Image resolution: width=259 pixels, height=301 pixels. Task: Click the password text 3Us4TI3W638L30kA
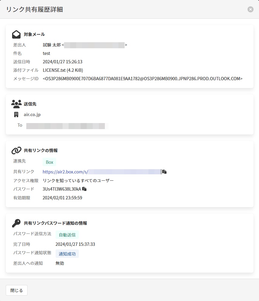62,189
